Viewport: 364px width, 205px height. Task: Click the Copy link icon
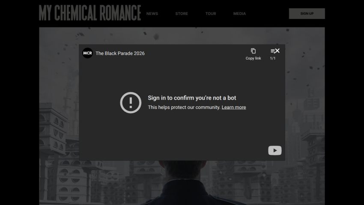point(253,51)
